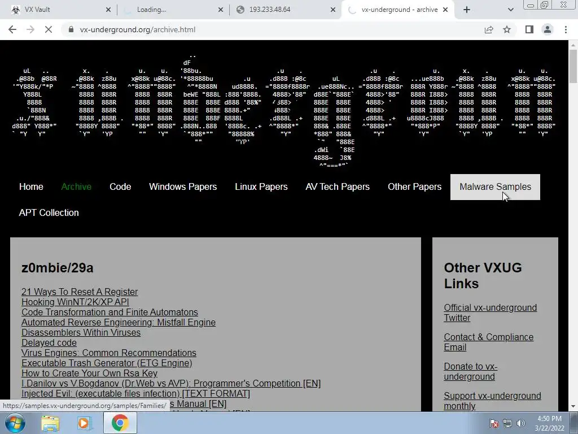578x434 pixels.
Task: Open 'Injected Evil' text format link
Action: [x=135, y=394]
